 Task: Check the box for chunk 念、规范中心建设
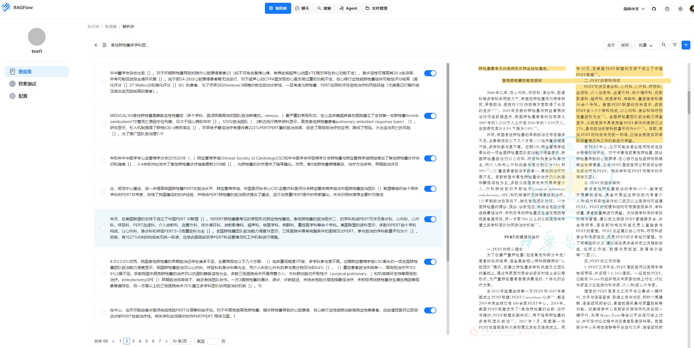103,192
